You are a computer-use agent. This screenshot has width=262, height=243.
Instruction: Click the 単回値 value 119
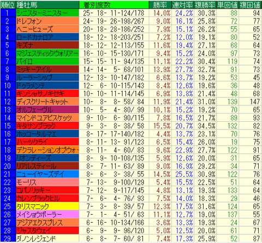point(228,61)
